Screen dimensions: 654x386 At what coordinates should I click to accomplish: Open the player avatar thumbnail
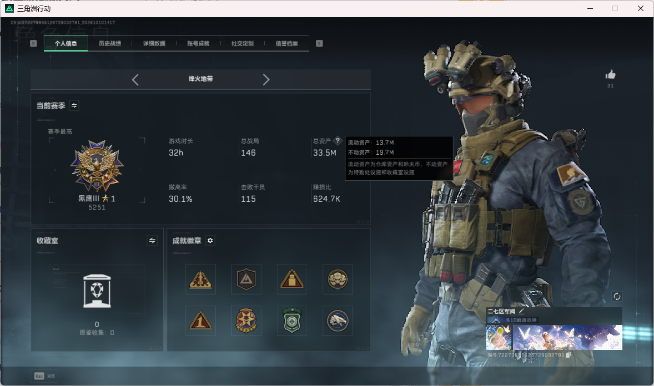(x=499, y=337)
